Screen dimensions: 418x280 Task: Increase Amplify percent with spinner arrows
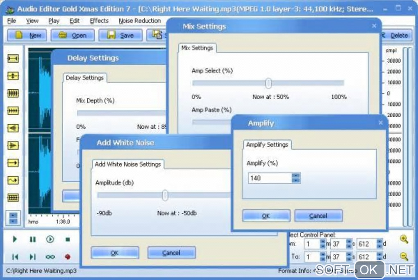click(296, 175)
